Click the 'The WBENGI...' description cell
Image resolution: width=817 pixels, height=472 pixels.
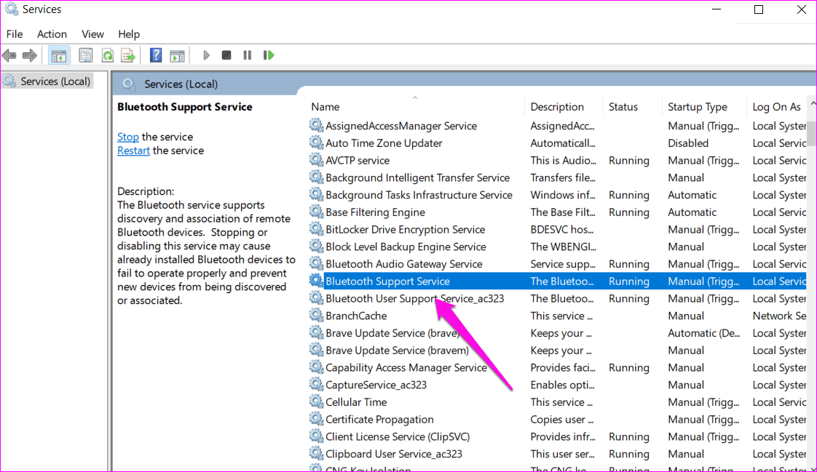[564, 246]
